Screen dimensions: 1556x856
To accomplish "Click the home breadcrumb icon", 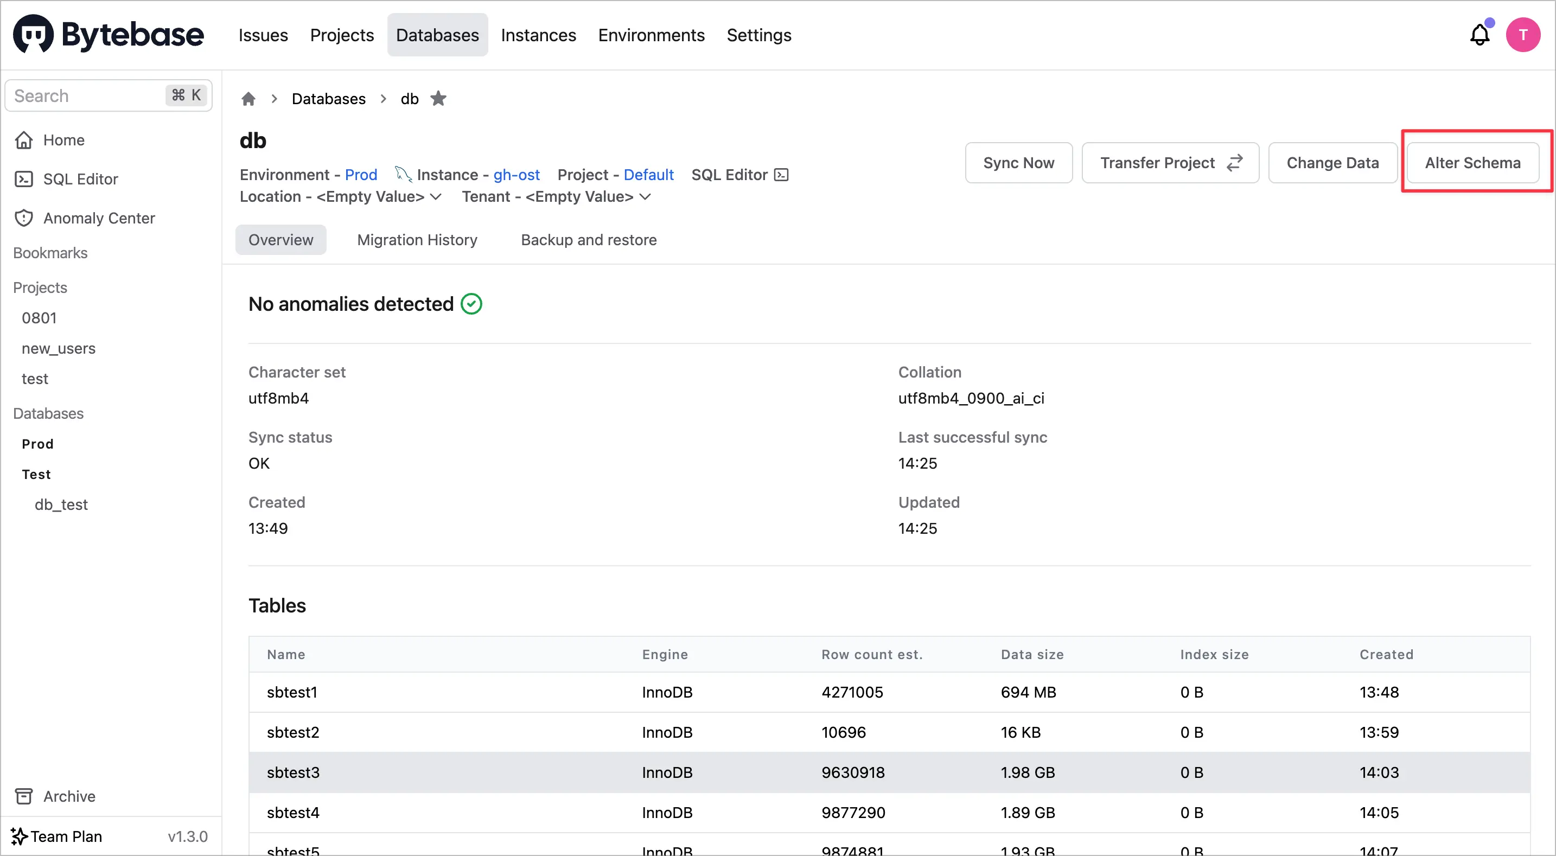I will point(248,99).
